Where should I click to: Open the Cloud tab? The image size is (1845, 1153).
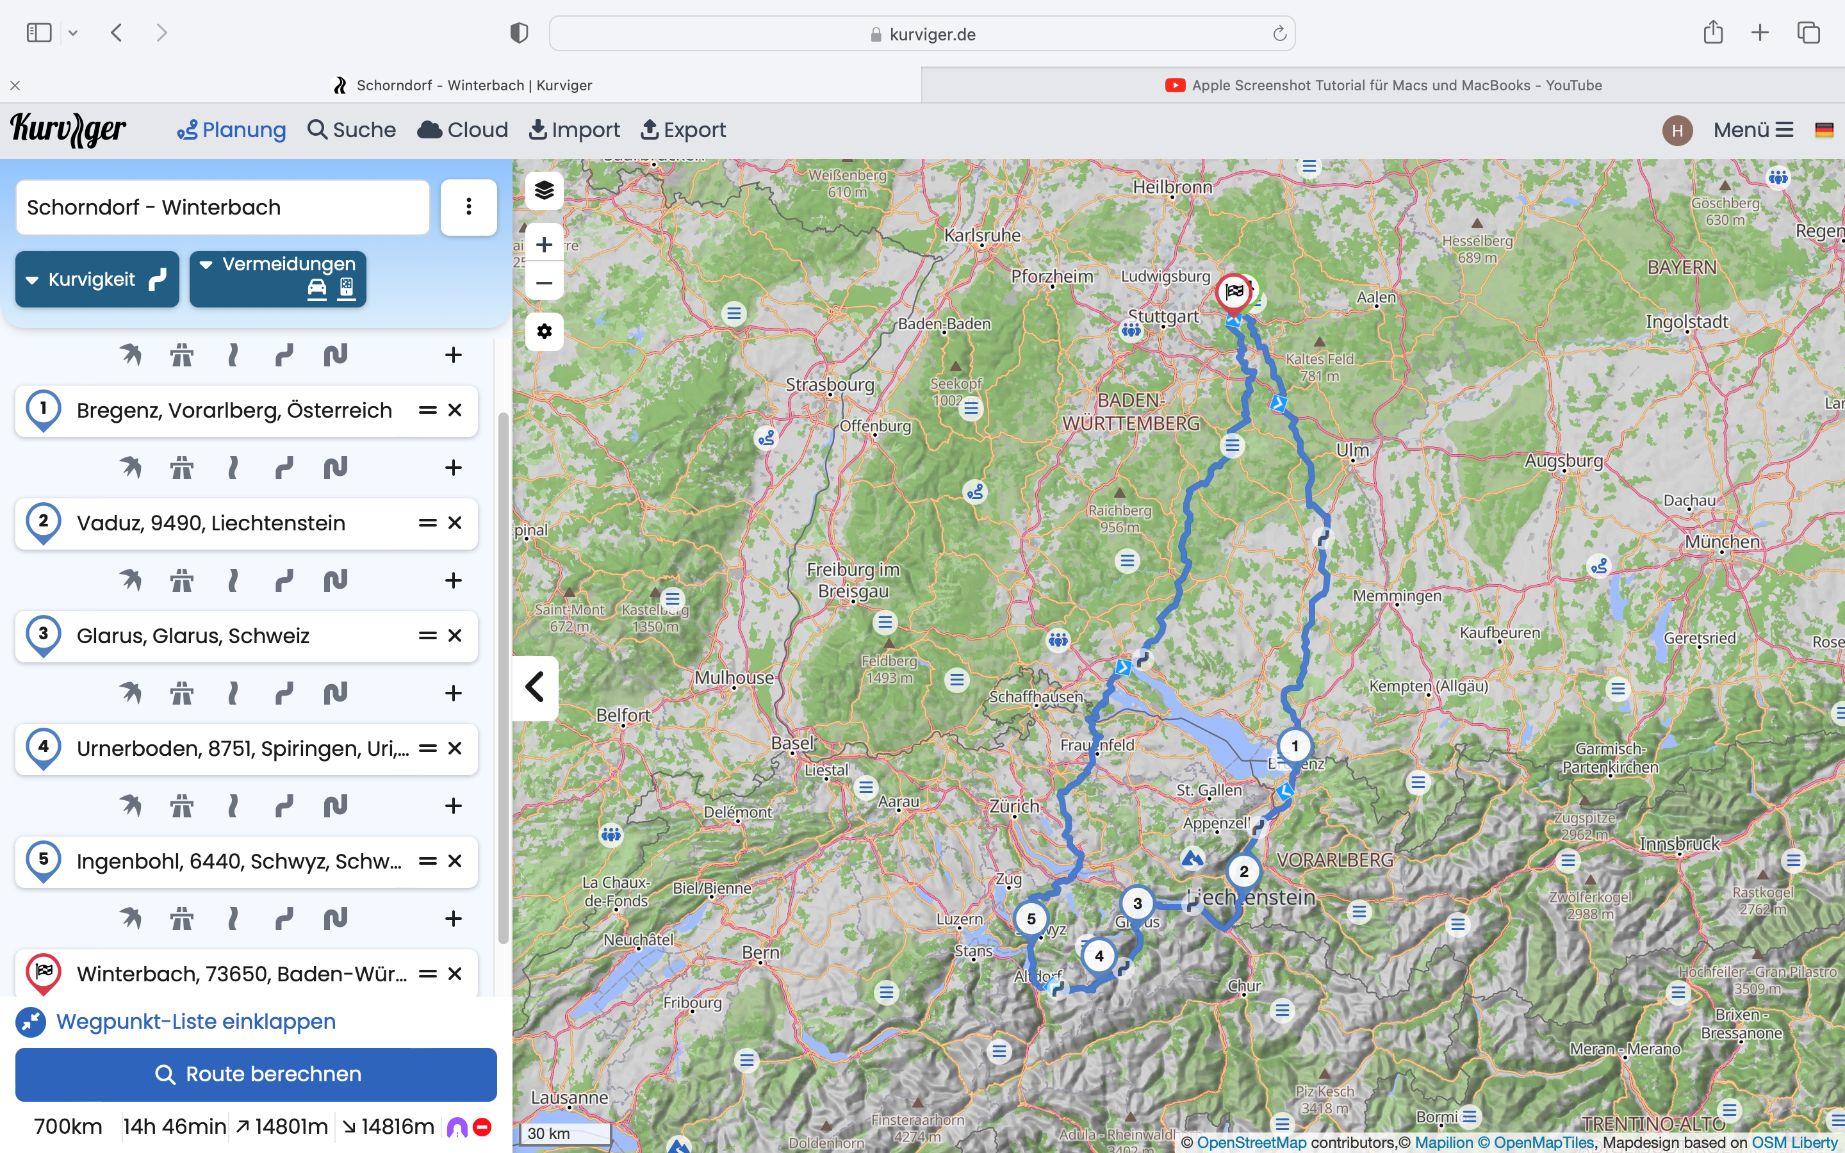(463, 131)
